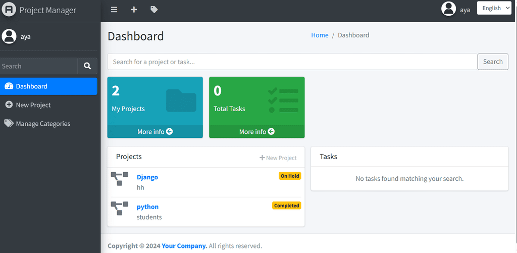Click the tag icon in top navbar

[154, 10]
